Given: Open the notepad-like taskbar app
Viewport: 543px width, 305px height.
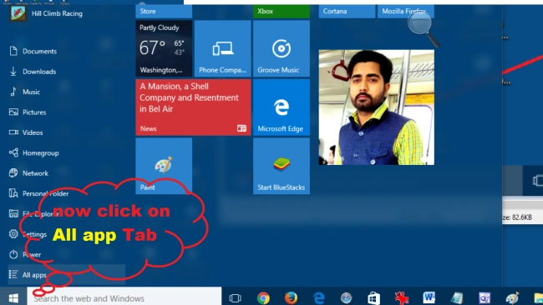Looking at the screenshot, I should [457, 297].
